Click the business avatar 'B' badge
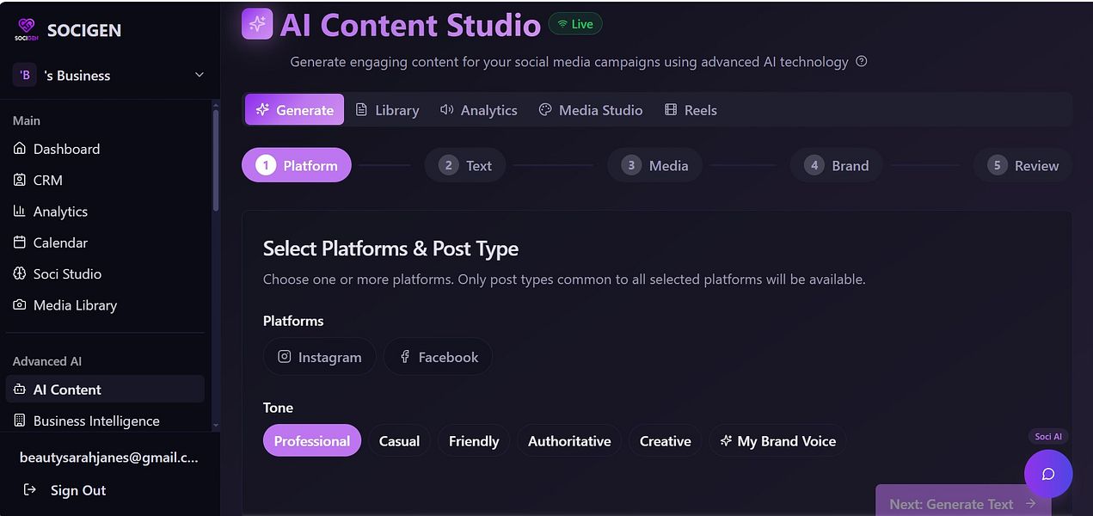Image resolution: width=1093 pixels, height=516 pixels. pos(25,75)
